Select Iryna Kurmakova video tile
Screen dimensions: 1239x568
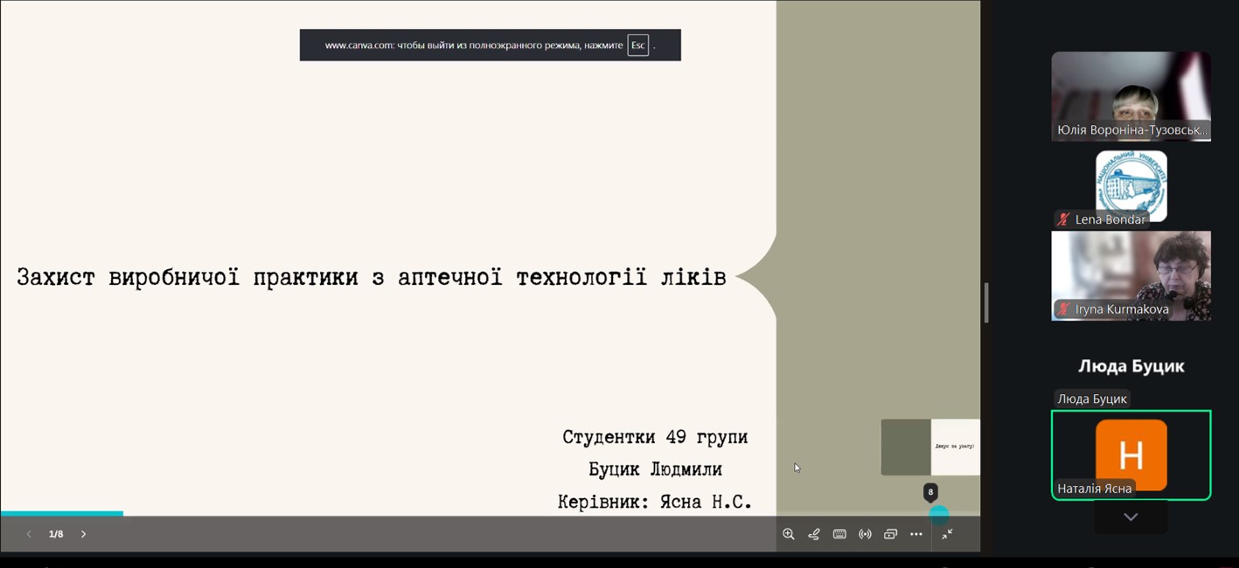(1131, 275)
